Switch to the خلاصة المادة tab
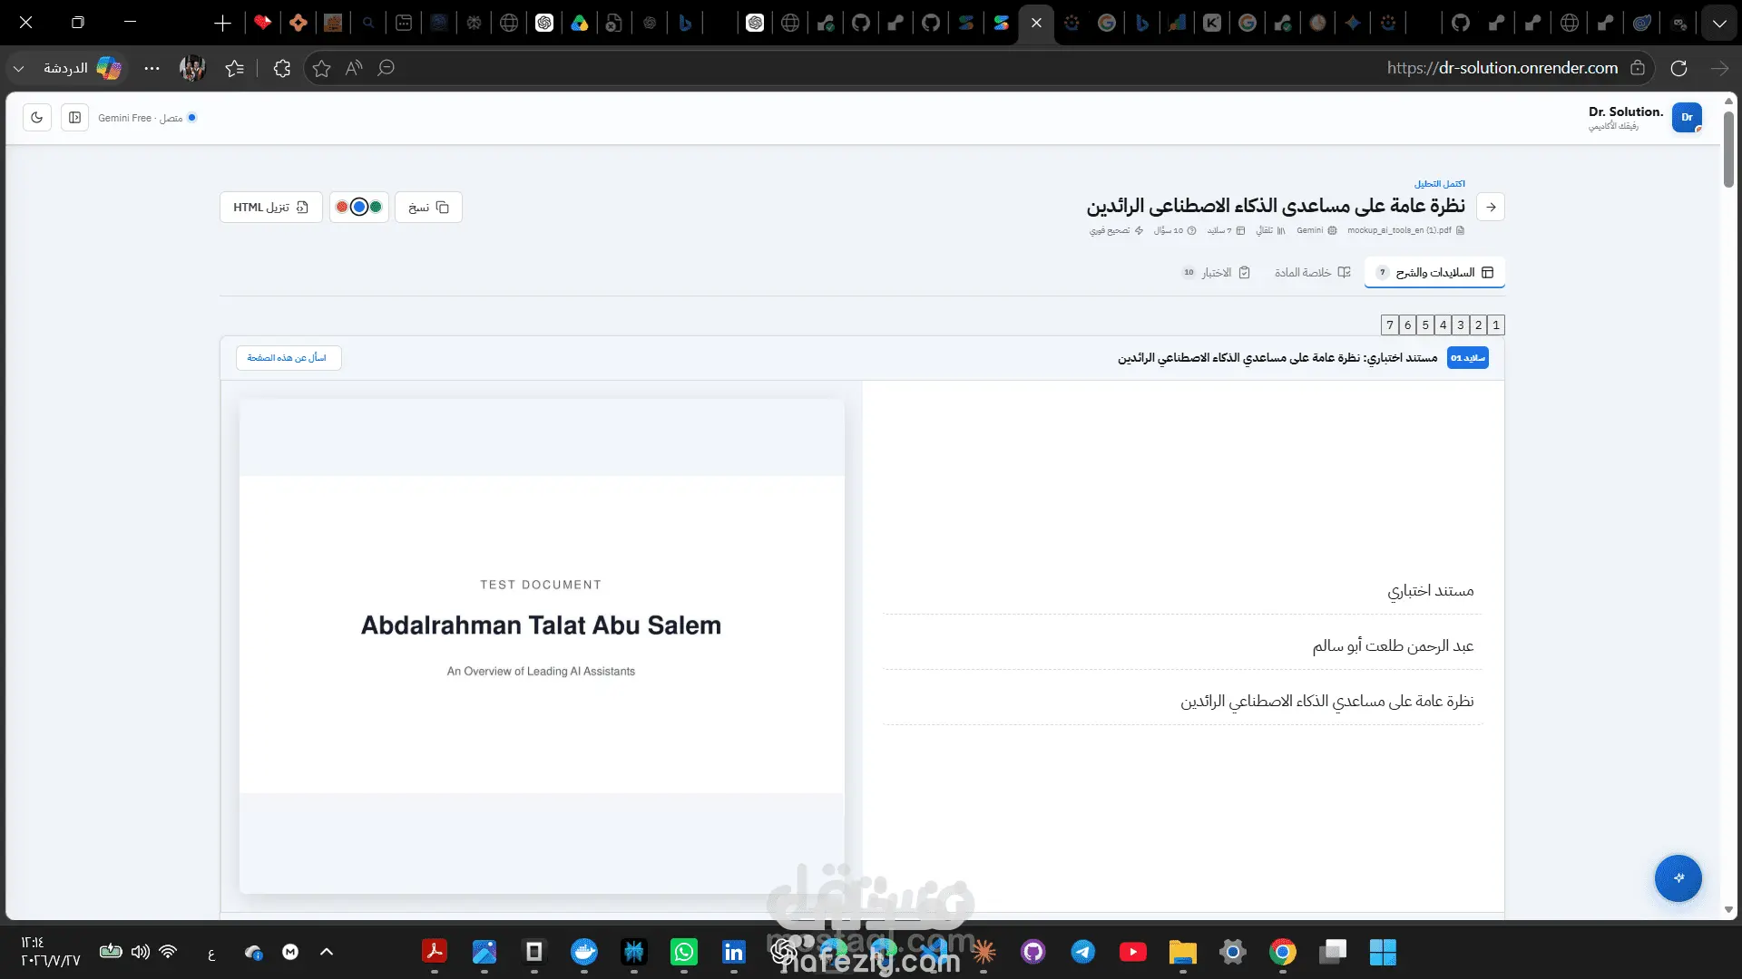This screenshot has height=979, width=1742. 1312,273
